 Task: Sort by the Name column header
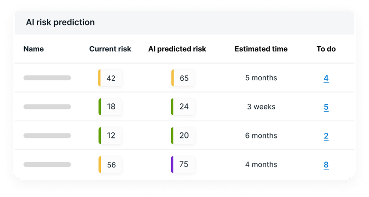[x=33, y=49]
